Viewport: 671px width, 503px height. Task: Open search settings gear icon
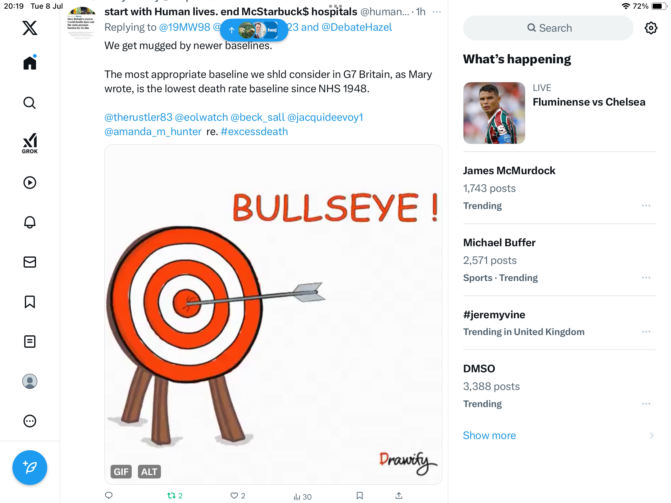click(x=651, y=28)
